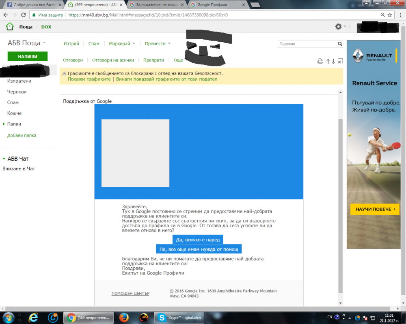Open Firefox from the taskbar

[x=124, y=318]
